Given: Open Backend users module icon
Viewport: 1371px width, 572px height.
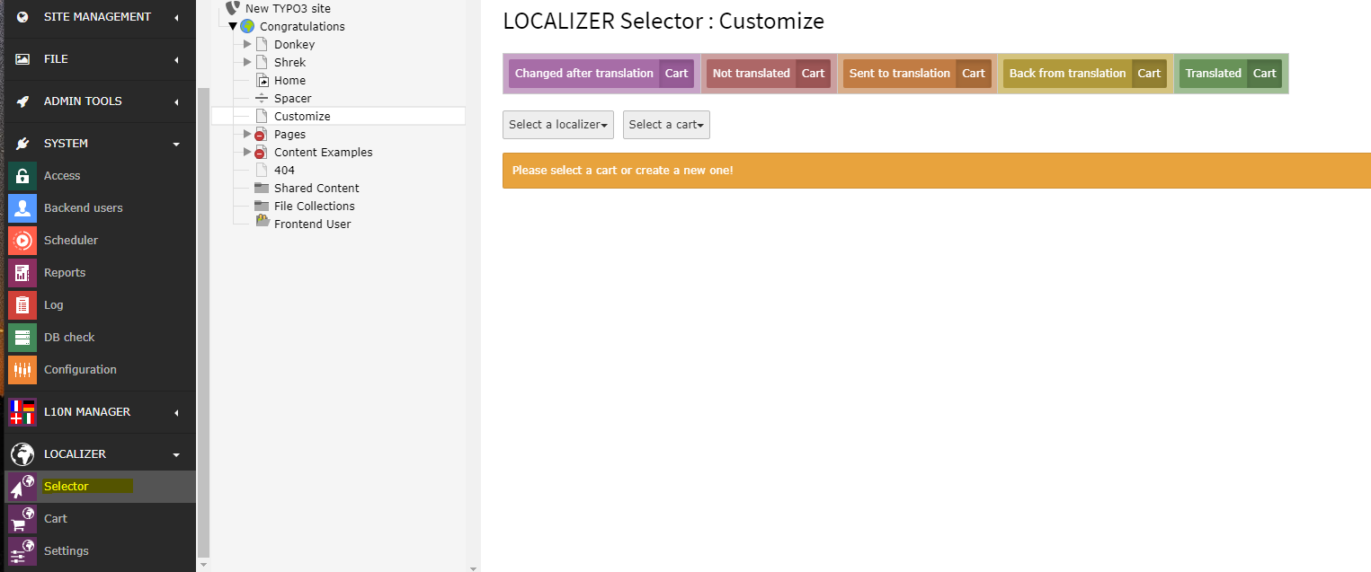Looking at the screenshot, I should [x=22, y=208].
